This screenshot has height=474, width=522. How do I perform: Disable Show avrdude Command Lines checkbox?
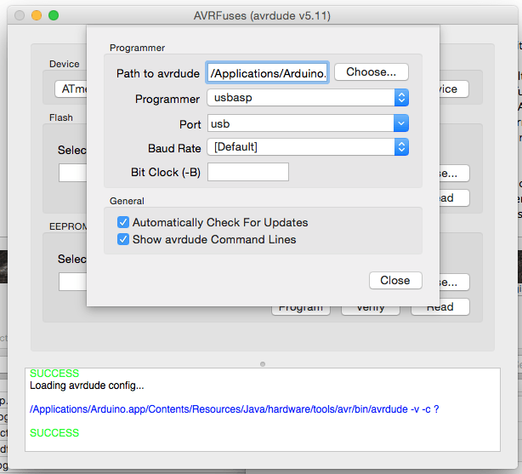coord(123,239)
